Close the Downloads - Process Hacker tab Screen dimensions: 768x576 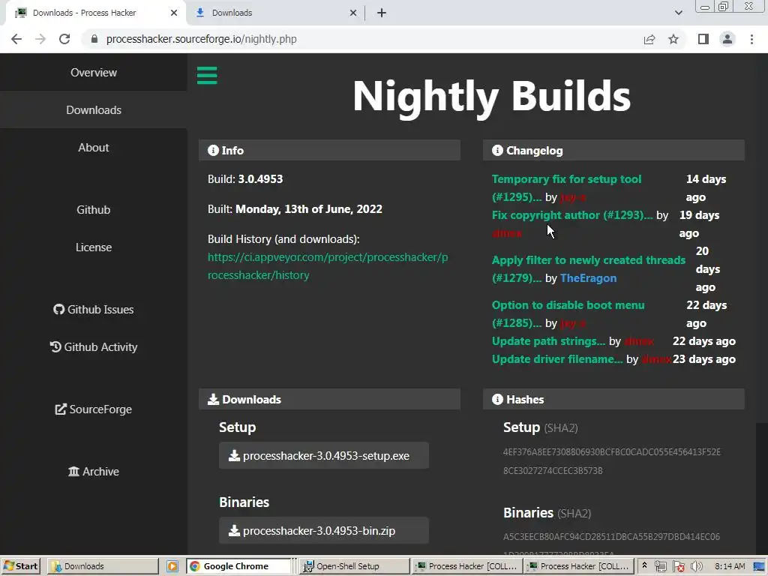[174, 13]
